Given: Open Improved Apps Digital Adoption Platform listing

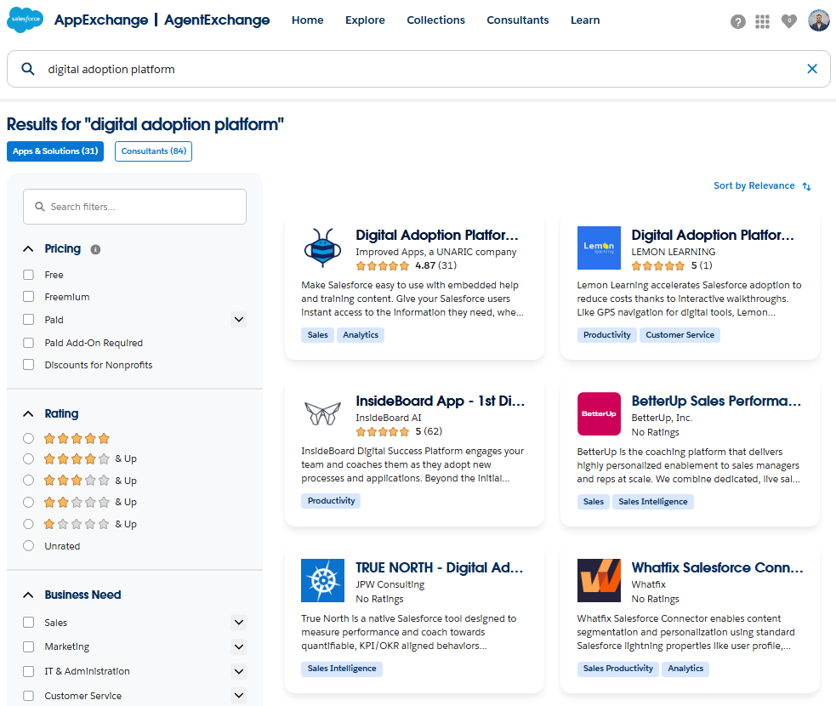Looking at the screenshot, I should tap(436, 235).
